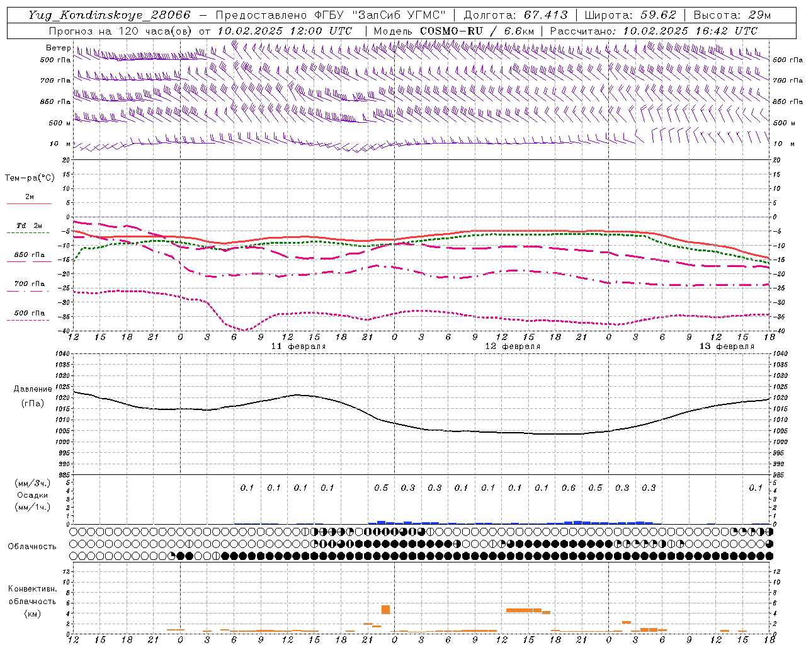Click the dashed line sample under 850 гПа legend
This screenshot has height=645, width=806.
(x=29, y=261)
